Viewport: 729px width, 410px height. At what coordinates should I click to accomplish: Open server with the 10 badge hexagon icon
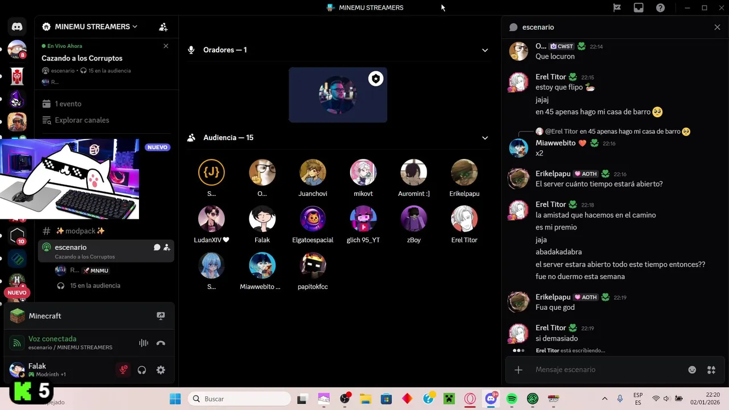(17, 235)
